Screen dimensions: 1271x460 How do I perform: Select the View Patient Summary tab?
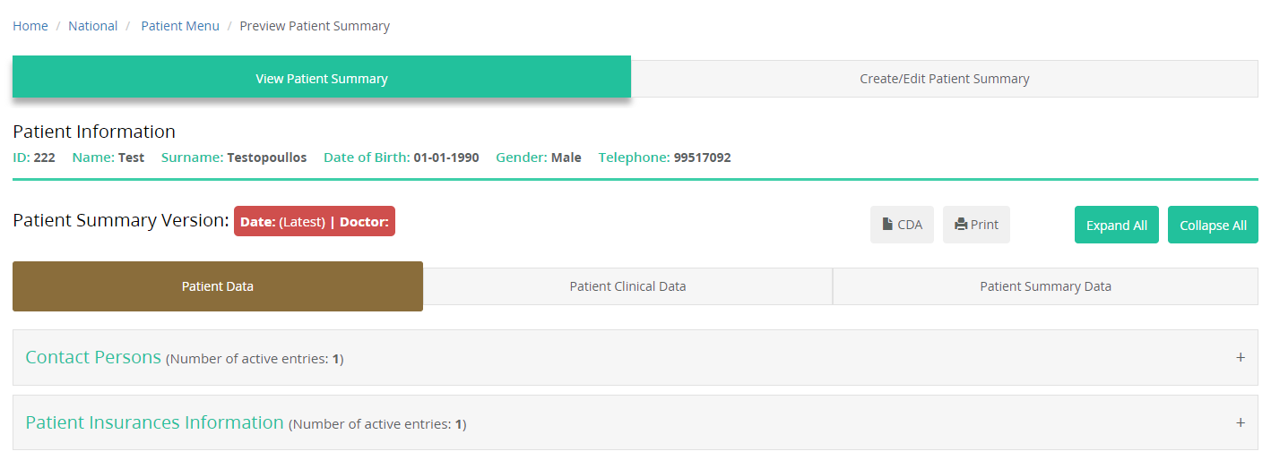pyautogui.click(x=322, y=78)
